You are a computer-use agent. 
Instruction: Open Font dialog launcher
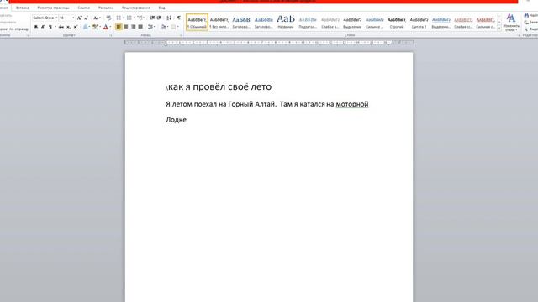(111, 35)
